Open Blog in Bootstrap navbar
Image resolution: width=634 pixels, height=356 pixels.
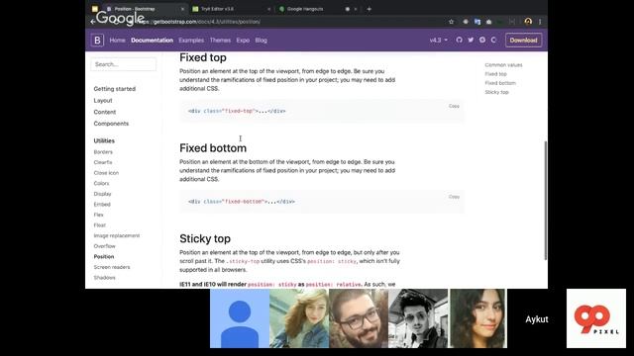261,41
